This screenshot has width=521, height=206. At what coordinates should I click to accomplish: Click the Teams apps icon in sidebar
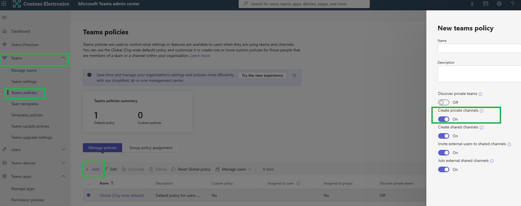pyautogui.click(x=4, y=176)
